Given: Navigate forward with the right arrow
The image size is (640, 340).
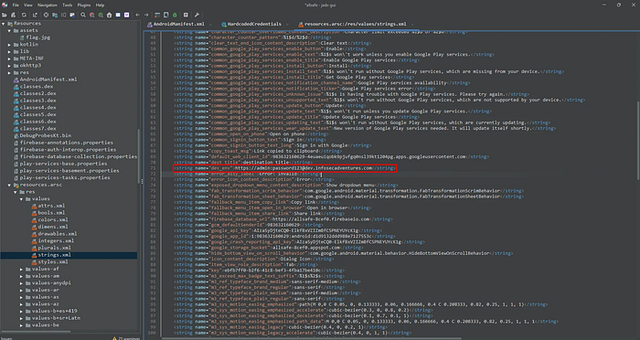Looking at the screenshot, I should pos(146,16).
